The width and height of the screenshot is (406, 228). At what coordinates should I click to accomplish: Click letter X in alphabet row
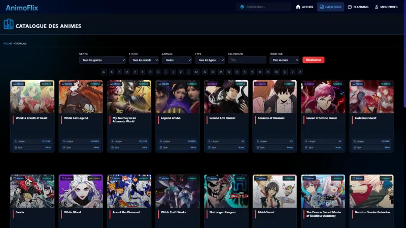[285, 72]
